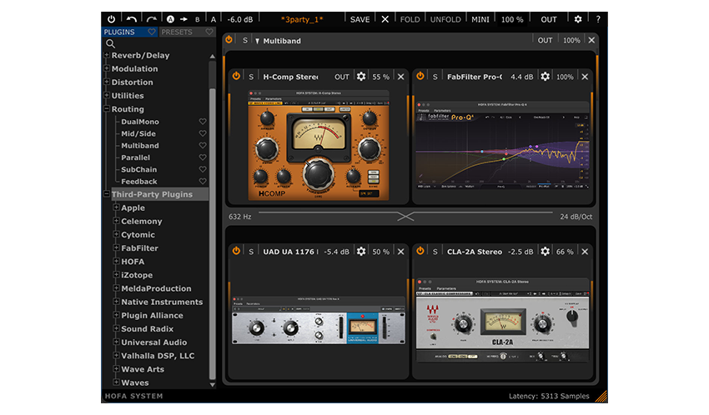Favorite SubChain with heart icon

pos(203,169)
